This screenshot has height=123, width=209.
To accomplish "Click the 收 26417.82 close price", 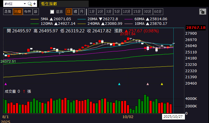I will (x=99, y=31).
